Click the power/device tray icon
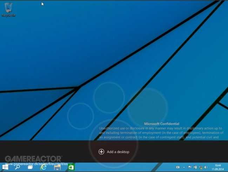 pyautogui.click(x=195, y=167)
